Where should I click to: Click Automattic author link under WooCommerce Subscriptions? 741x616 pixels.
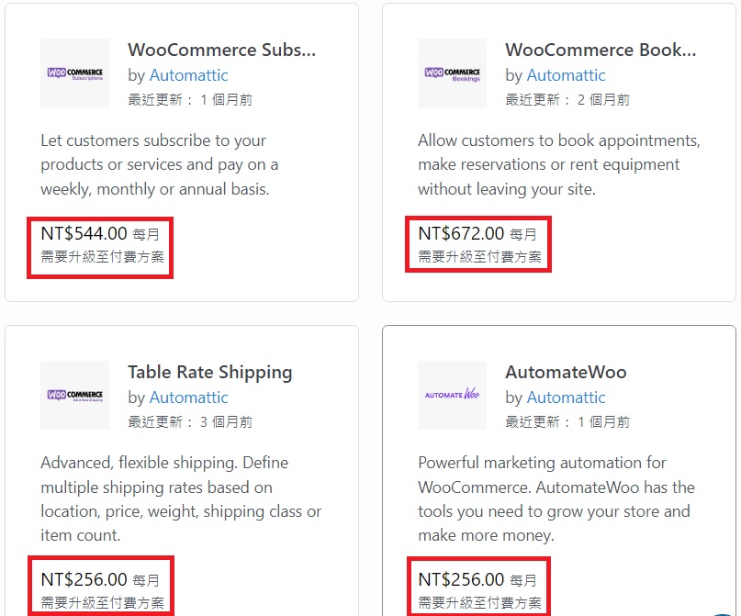pyautogui.click(x=188, y=75)
